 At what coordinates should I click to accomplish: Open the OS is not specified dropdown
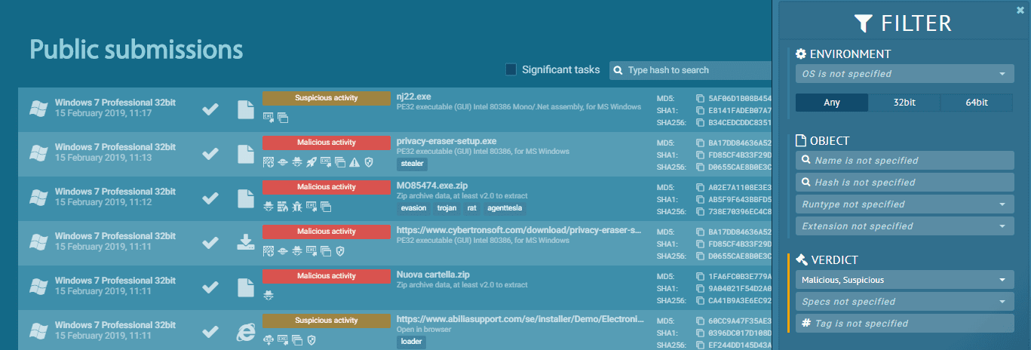[x=904, y=74]
